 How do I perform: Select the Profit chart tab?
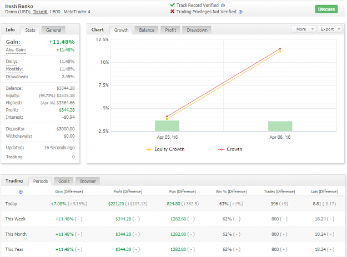coord(170,30)
